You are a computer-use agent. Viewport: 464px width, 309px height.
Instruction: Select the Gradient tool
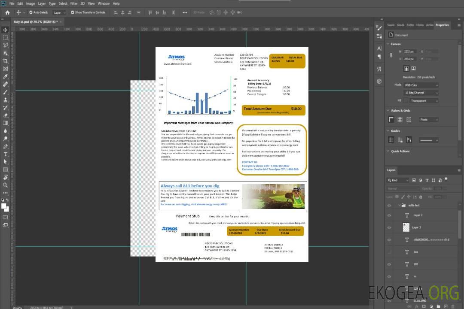5,123
